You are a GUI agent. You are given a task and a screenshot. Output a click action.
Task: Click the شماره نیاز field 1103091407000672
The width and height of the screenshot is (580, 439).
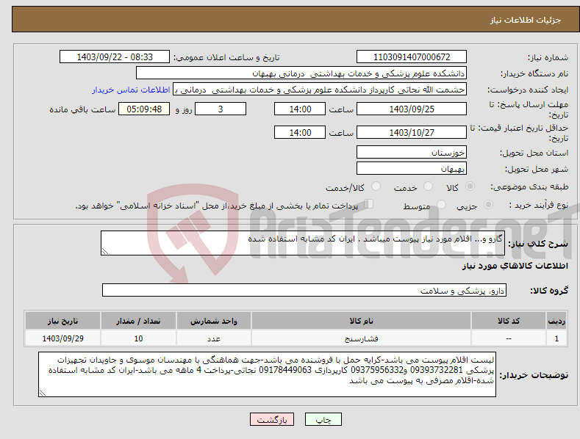click(x=412, y=57)
